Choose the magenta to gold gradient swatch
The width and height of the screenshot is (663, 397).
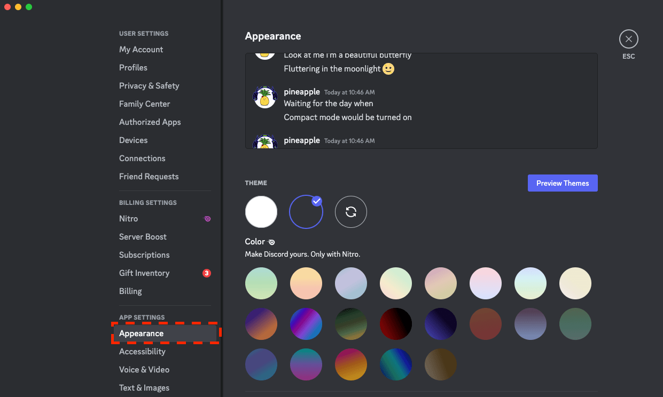click(351, 364)
